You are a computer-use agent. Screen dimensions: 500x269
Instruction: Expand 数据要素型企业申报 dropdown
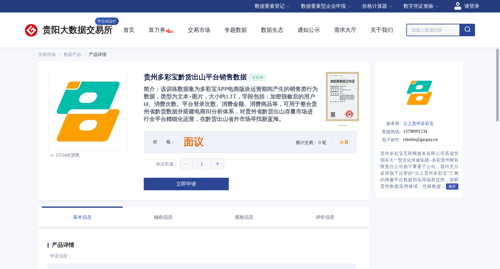coord(326,6)
